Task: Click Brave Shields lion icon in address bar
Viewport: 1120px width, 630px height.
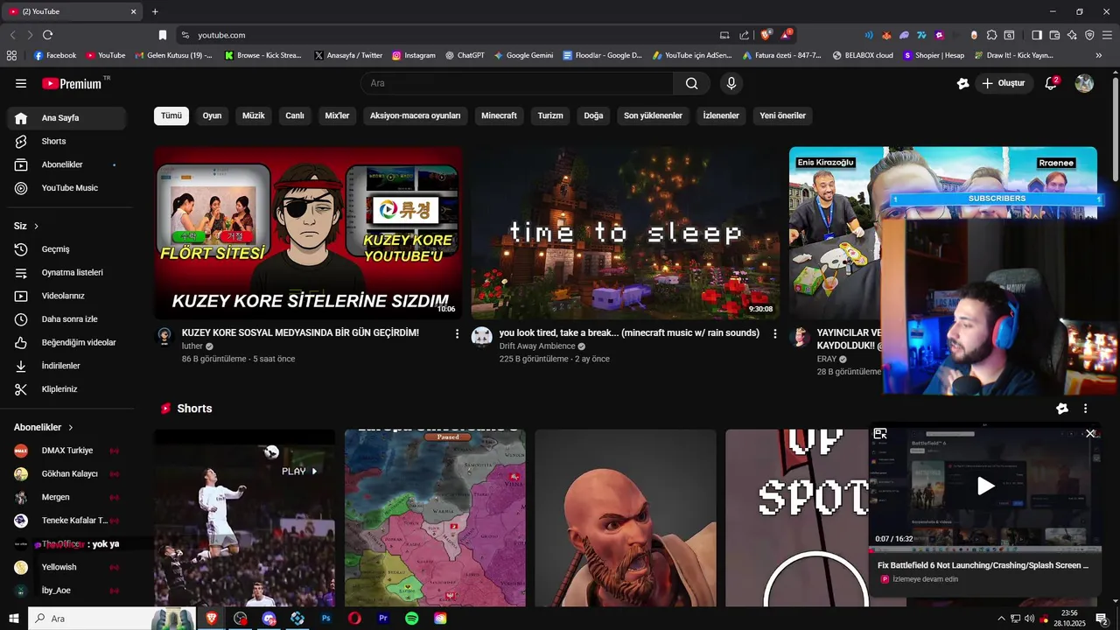Action: 766,35
